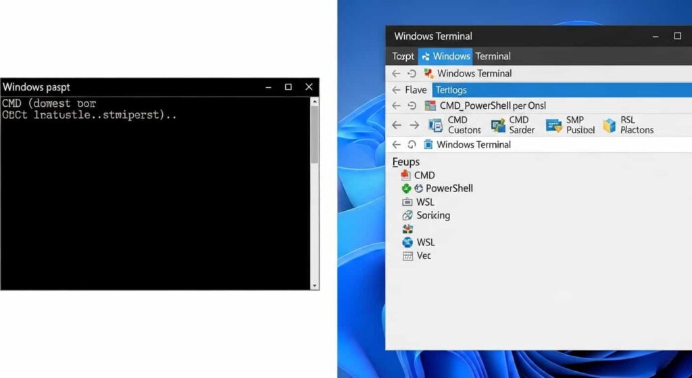Image resolution: width=692 pixels, height=378 pixels.
Task: Click refresh icon in top Windows Terminal row
Action: pyautogui.click(x=412, y=73)
